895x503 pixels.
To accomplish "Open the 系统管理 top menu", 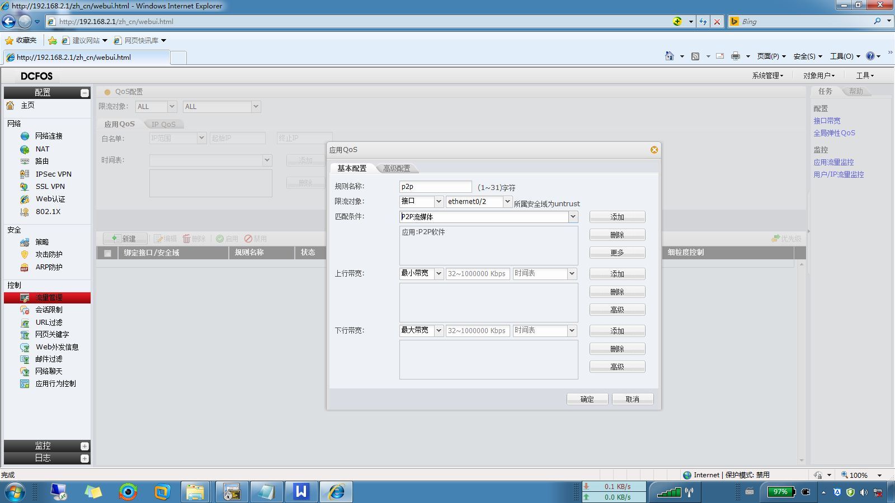I will point(767,75).
